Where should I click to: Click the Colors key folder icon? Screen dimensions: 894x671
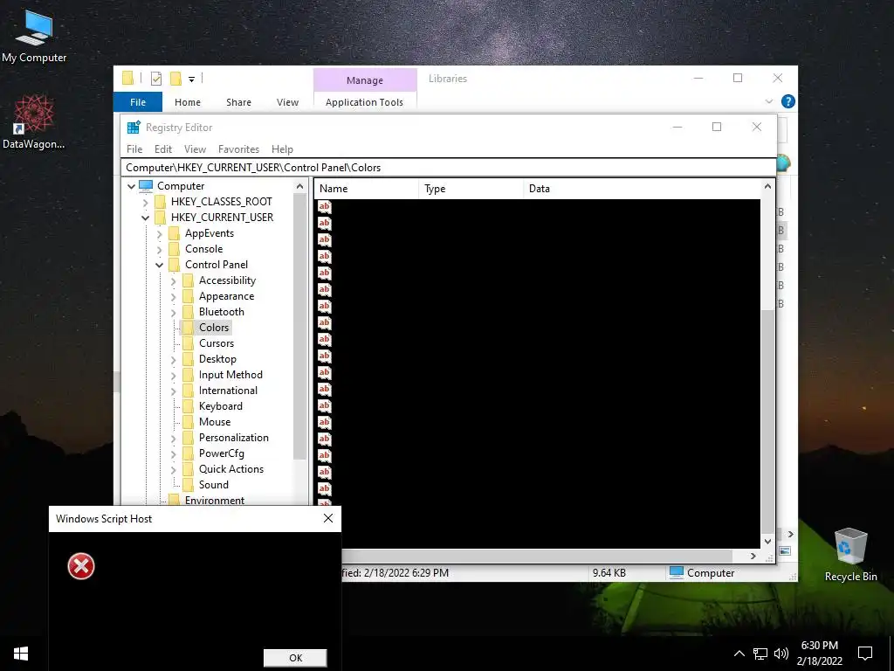[189, 328]
